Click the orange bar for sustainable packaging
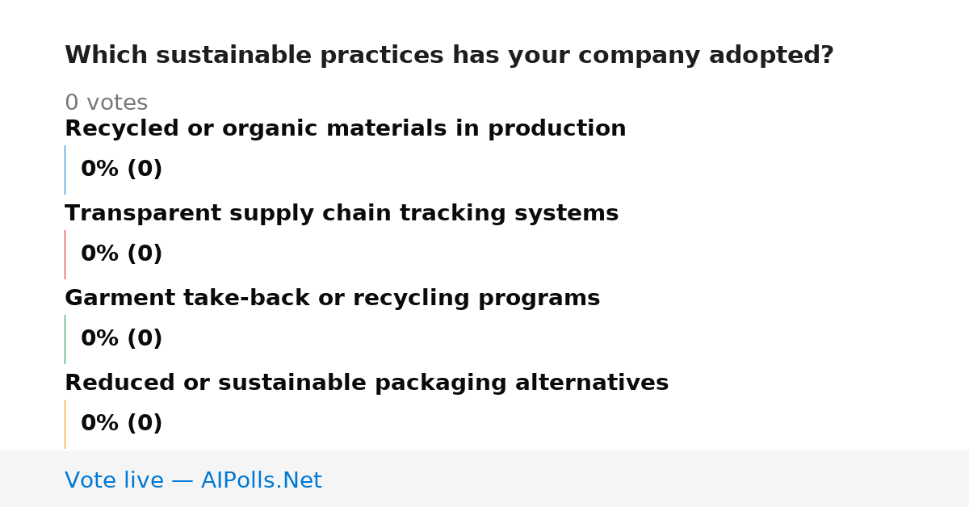The image size is (969, 507). [x=65, y=424]
